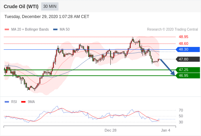Image resolution: width=201 pixels, height=136 pixels.
Task: Click the 30 MIN timeframe button
Action: point(50,6)
